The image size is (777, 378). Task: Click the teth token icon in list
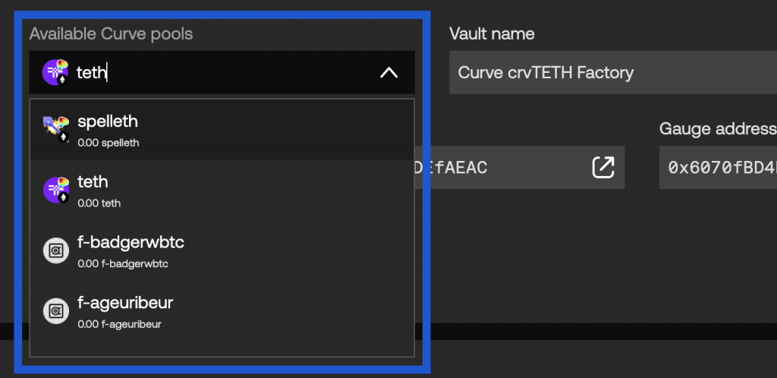(x=56, y=190)
